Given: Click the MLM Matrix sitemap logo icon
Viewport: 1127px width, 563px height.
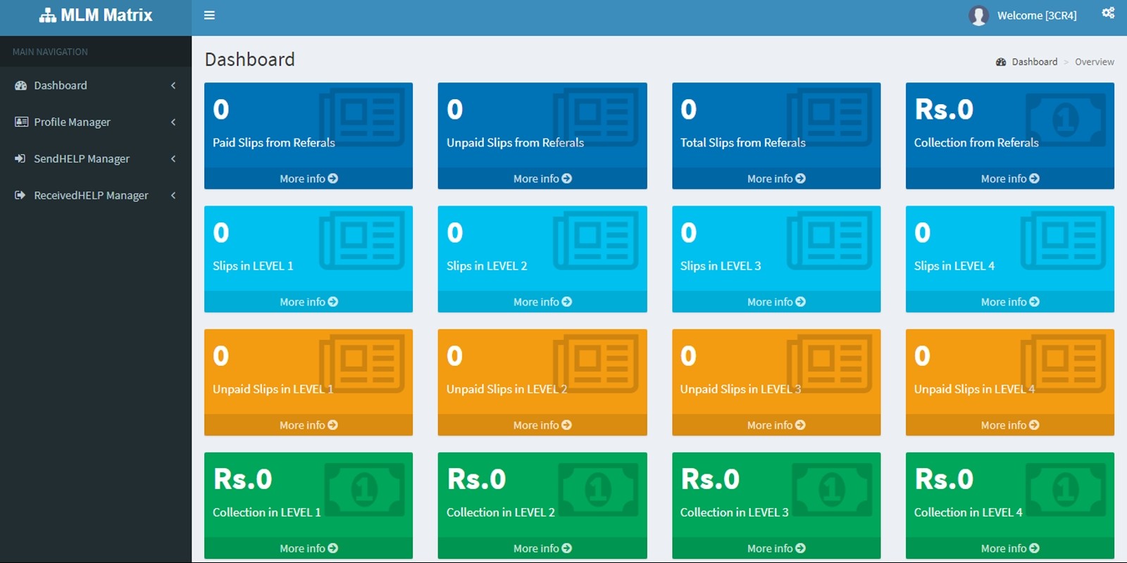Looking at the screenshot, I should (x=47, y=15).
